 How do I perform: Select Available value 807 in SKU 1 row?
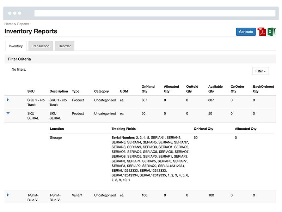211,100
